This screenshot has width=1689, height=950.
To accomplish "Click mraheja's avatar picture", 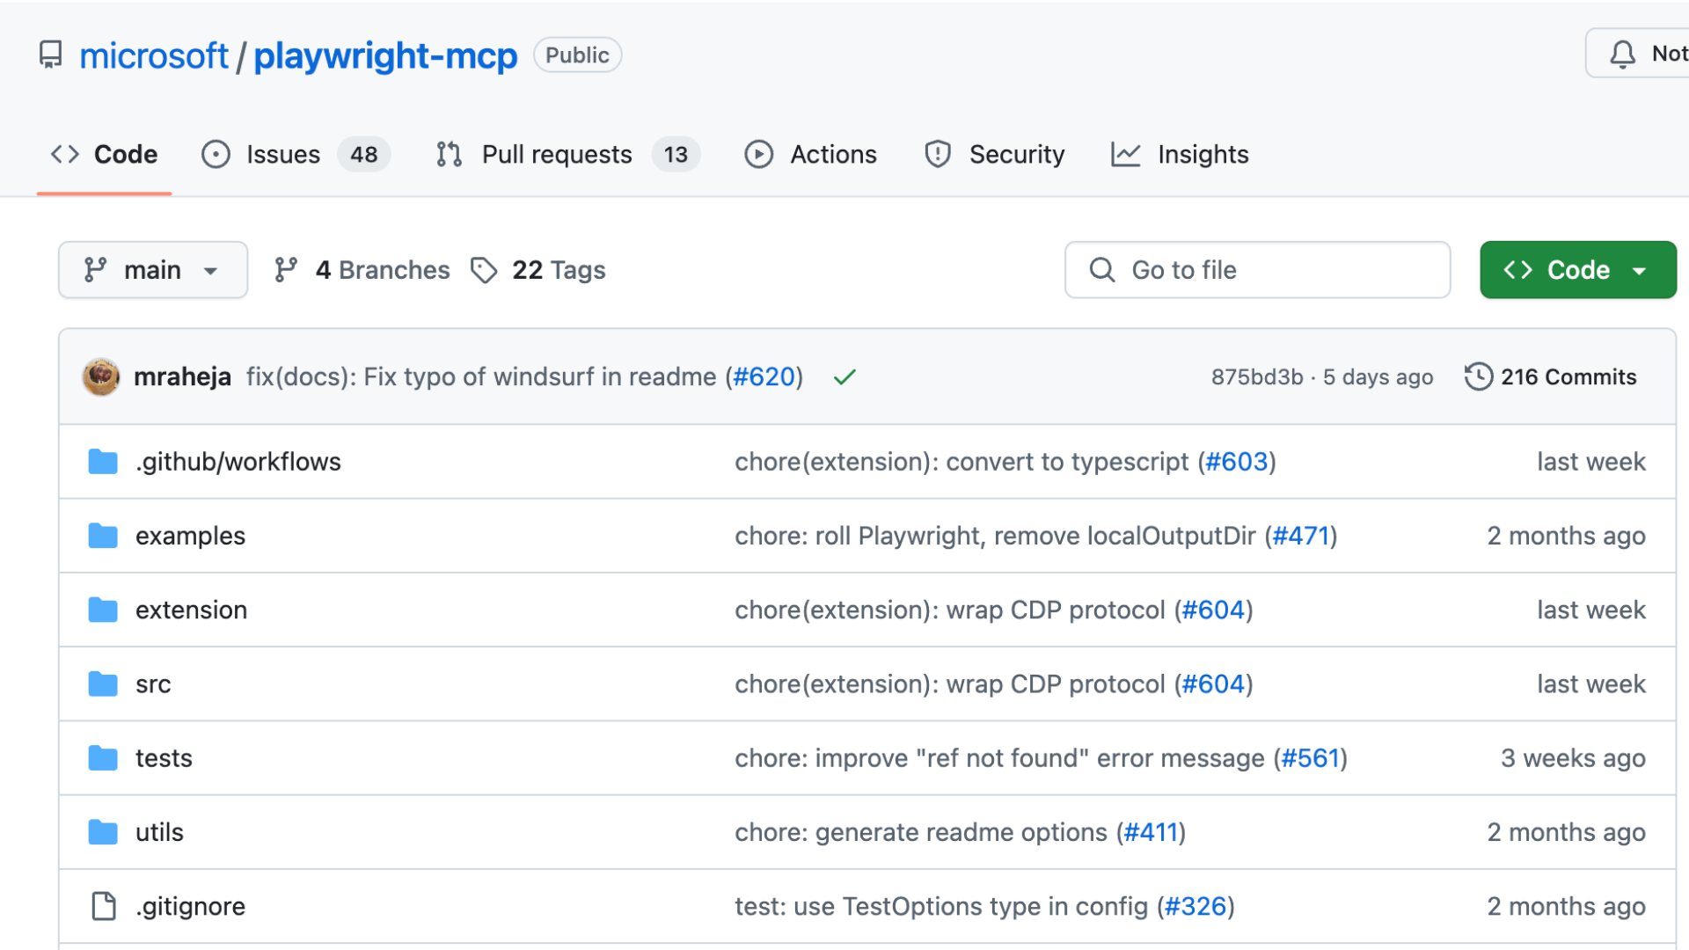I will click(x=101, y=376).
